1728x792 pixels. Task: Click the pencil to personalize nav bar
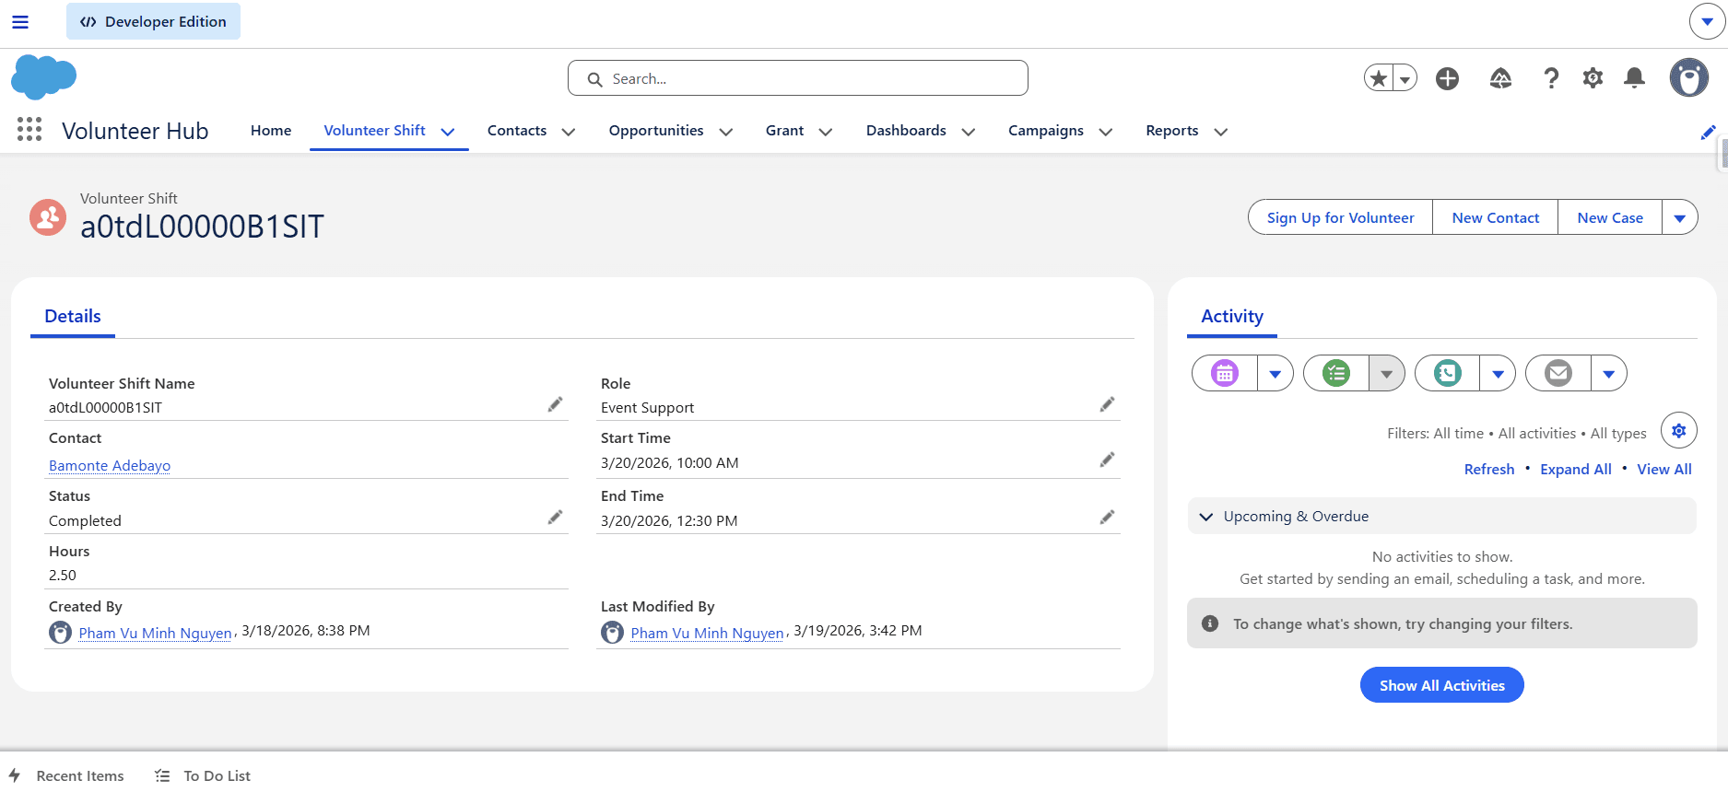pos(1708,132)
